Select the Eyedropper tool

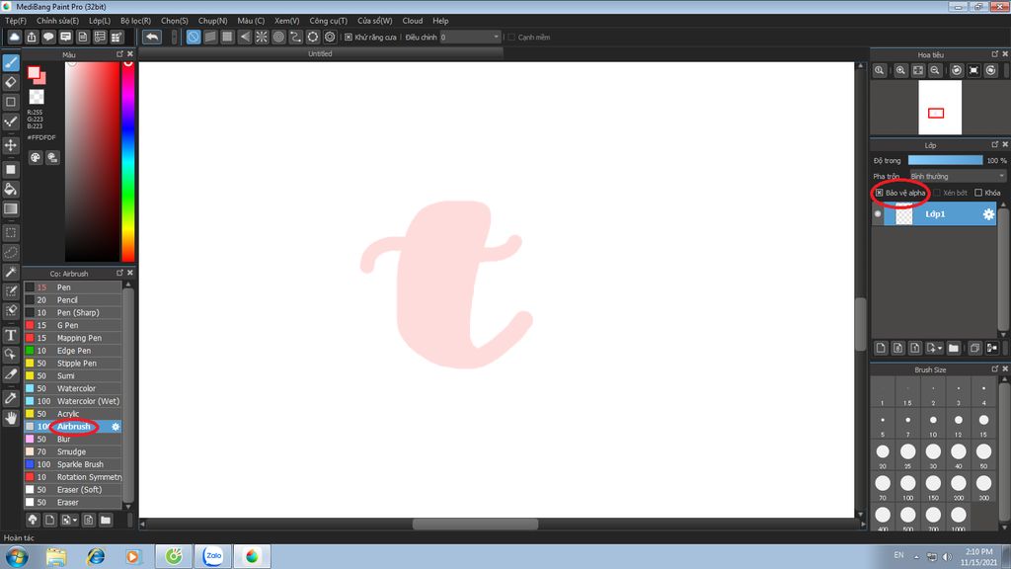point(11,398)
